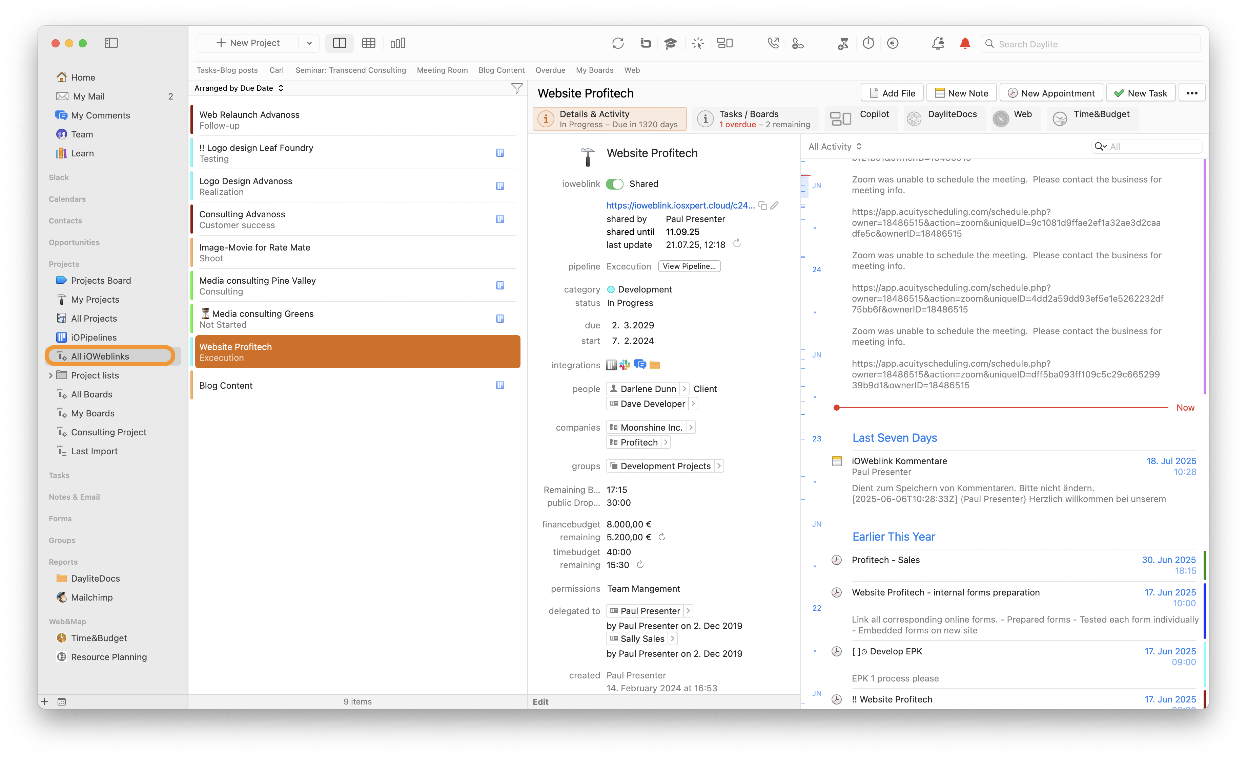Open the Paul Presenter delegate chevron
Image resolution: width=1247 pixels, height=759 pixels.
click(x=688, y=611)
